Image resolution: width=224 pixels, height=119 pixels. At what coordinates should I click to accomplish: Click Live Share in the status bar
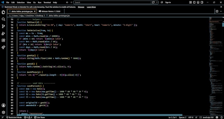(40, 117)
